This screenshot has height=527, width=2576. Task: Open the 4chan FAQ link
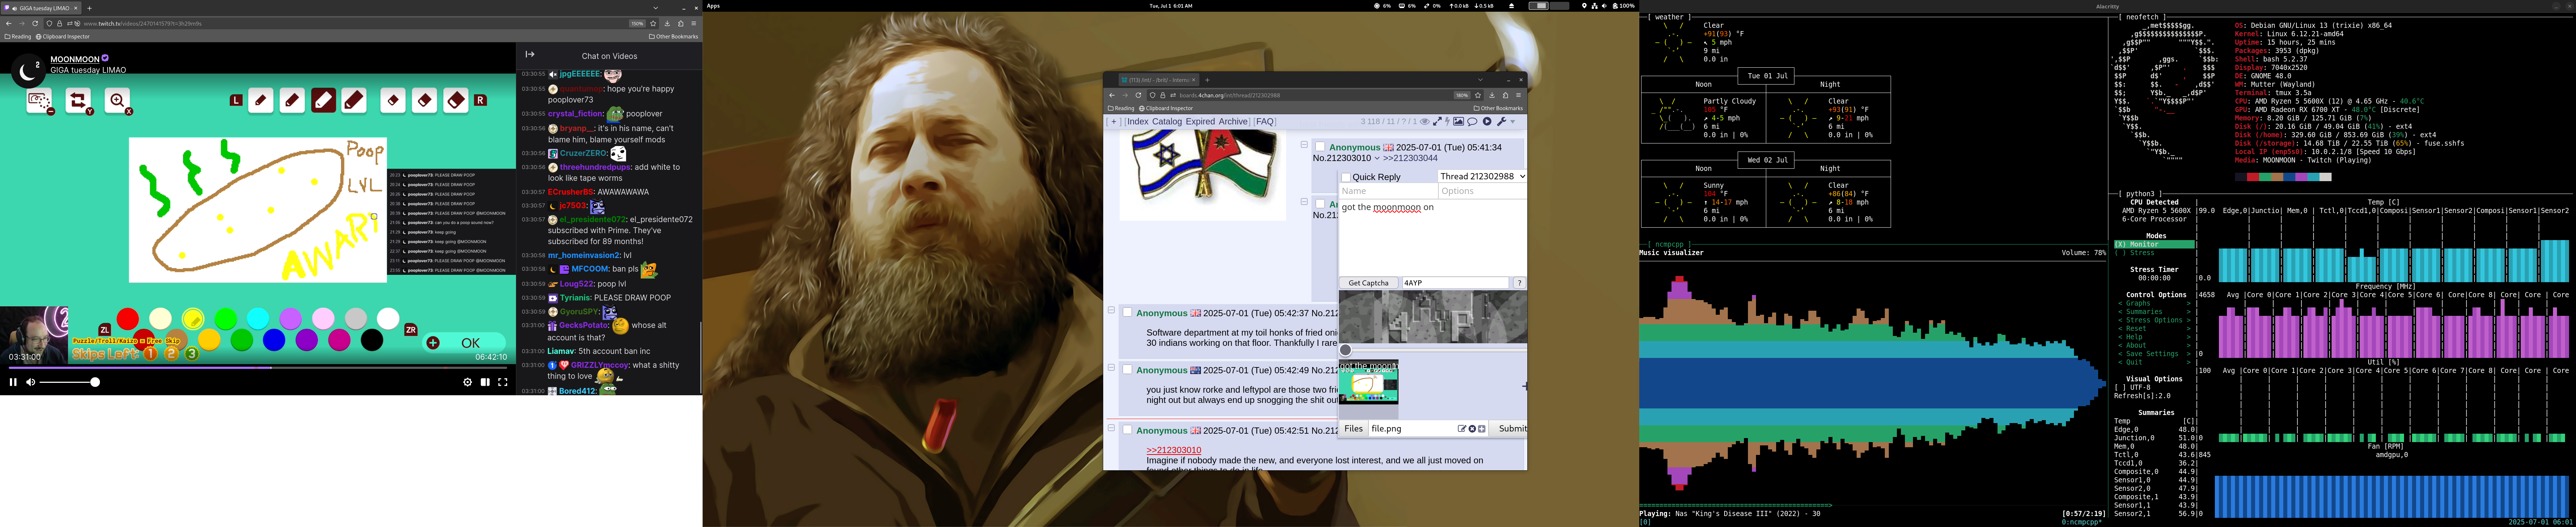click(1265, 122)
